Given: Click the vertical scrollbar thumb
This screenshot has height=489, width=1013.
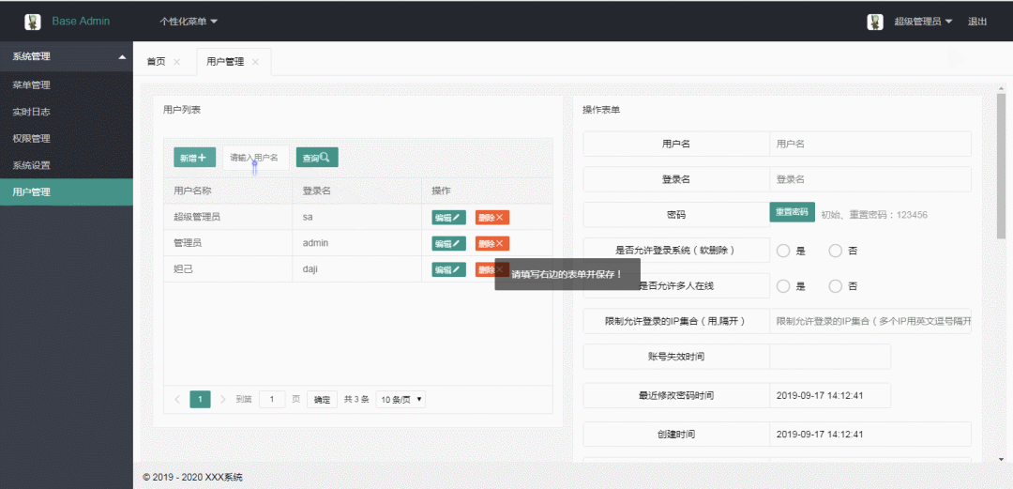Looking at the screenshot, I should (1002, 165).
